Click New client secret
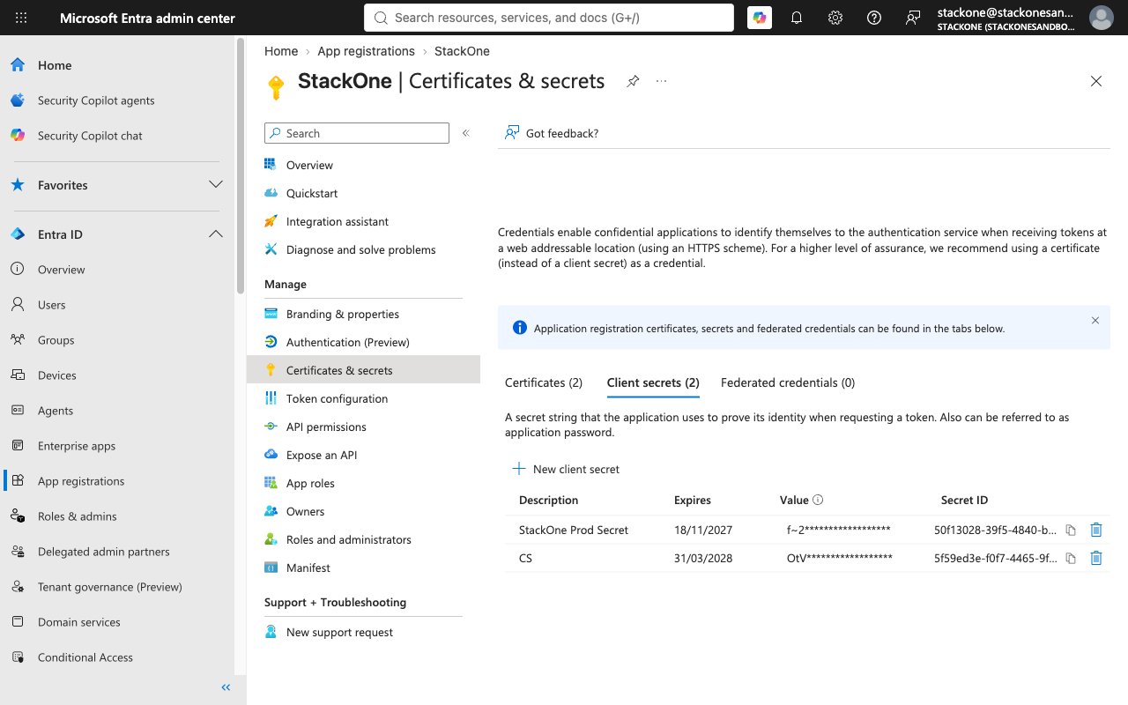The height and width of the screenshot is (705, 1128). point(566,469)
